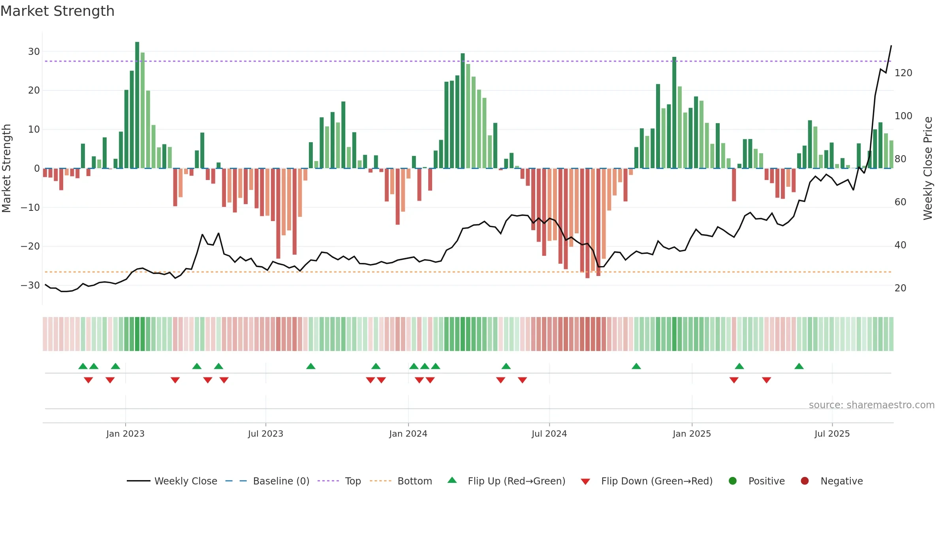The width and height of the screenshot is (948, 533).
Task: Click the 100 tick on price axis
Action: coord(903,116)
